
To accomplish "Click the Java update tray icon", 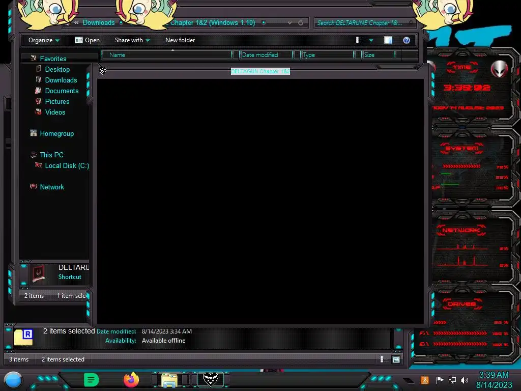I will [x=425, y=380].
